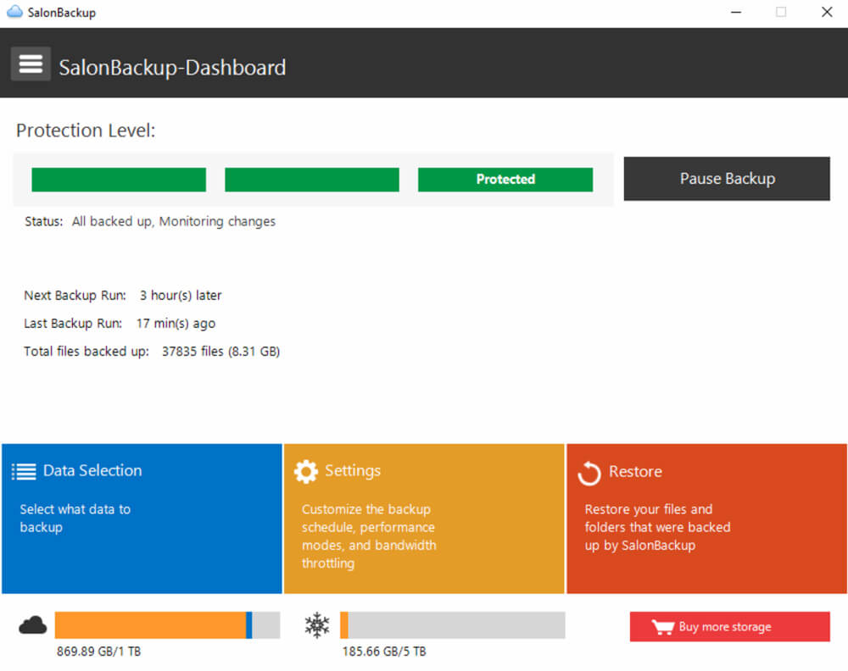The height and width of the screenshot is (671, 848).
Task: Click the SalonBackup cloud logo in title bar
Action: [14, 11]
